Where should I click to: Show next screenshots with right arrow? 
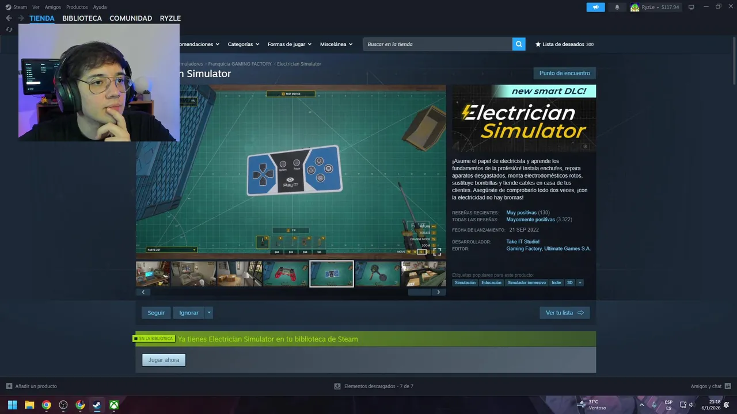click(438, 292)
